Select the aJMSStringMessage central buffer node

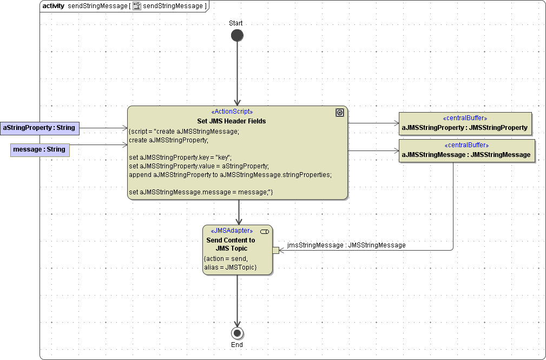[x=466, y=150]
